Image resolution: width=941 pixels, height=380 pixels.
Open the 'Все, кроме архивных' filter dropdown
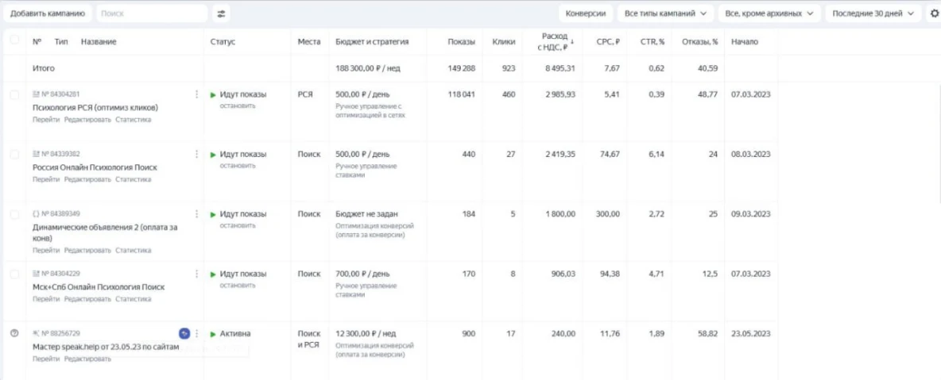769,13
